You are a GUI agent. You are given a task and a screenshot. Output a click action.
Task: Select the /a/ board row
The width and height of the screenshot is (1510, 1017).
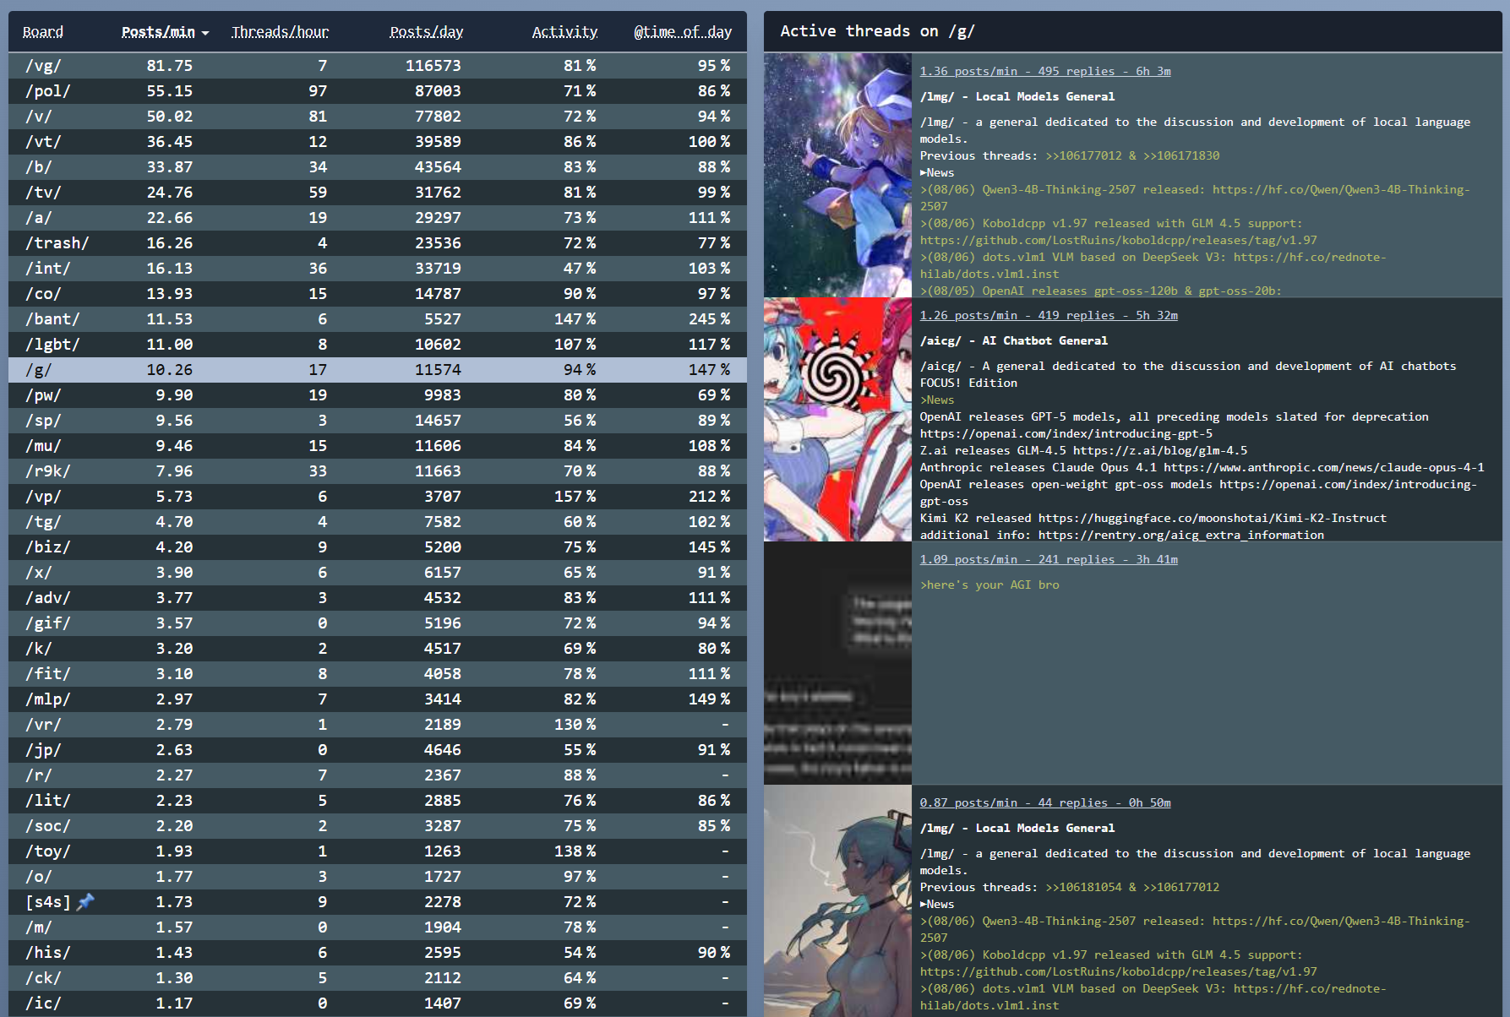378,218
